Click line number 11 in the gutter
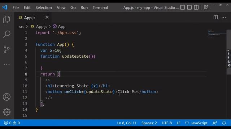This screenshot has height=129, width=231. pyautogui.click(x=25, y=92)
